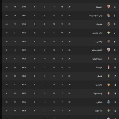The width and height of the screenshot is (119, 119).
Task: Open the سيلتا فيغو team link
Action: pyautogui.click(x=98, y=59)
